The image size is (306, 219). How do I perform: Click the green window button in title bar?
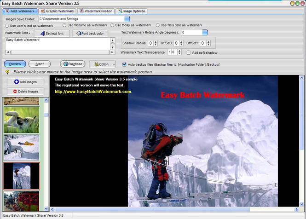click(297, 3)
